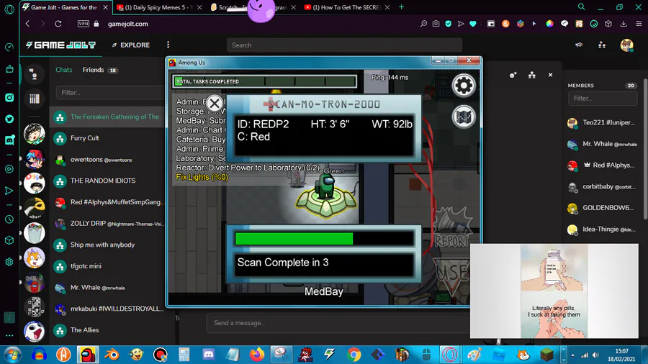Open settings gear in Opera sidebar
This screenshot has height=364, width=648.
click(x=9, y=262)
